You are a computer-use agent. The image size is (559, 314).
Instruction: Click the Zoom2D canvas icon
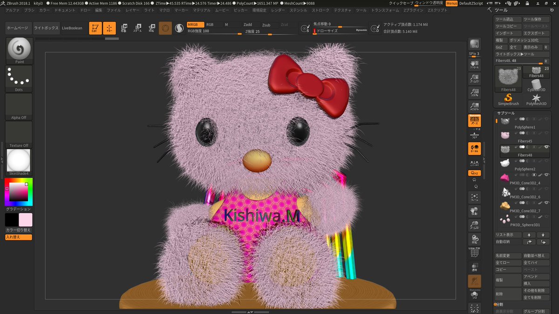pos(474,79)
